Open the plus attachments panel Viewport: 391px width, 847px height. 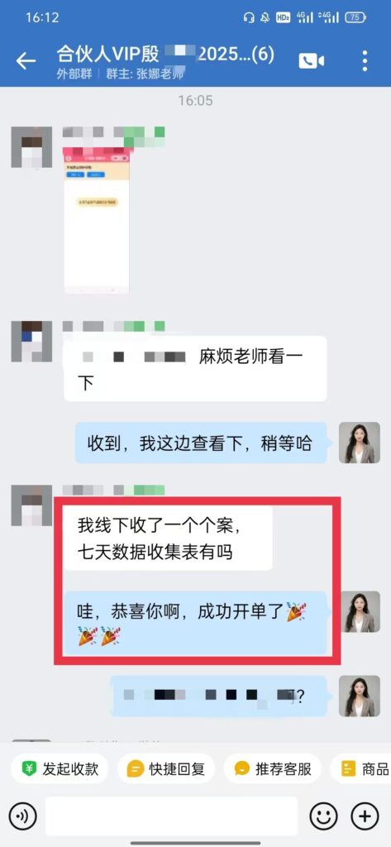point(365,815)
